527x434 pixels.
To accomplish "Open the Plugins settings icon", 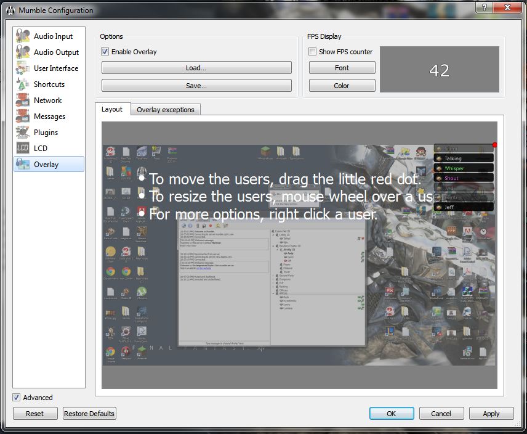I will tap(23, 133).
